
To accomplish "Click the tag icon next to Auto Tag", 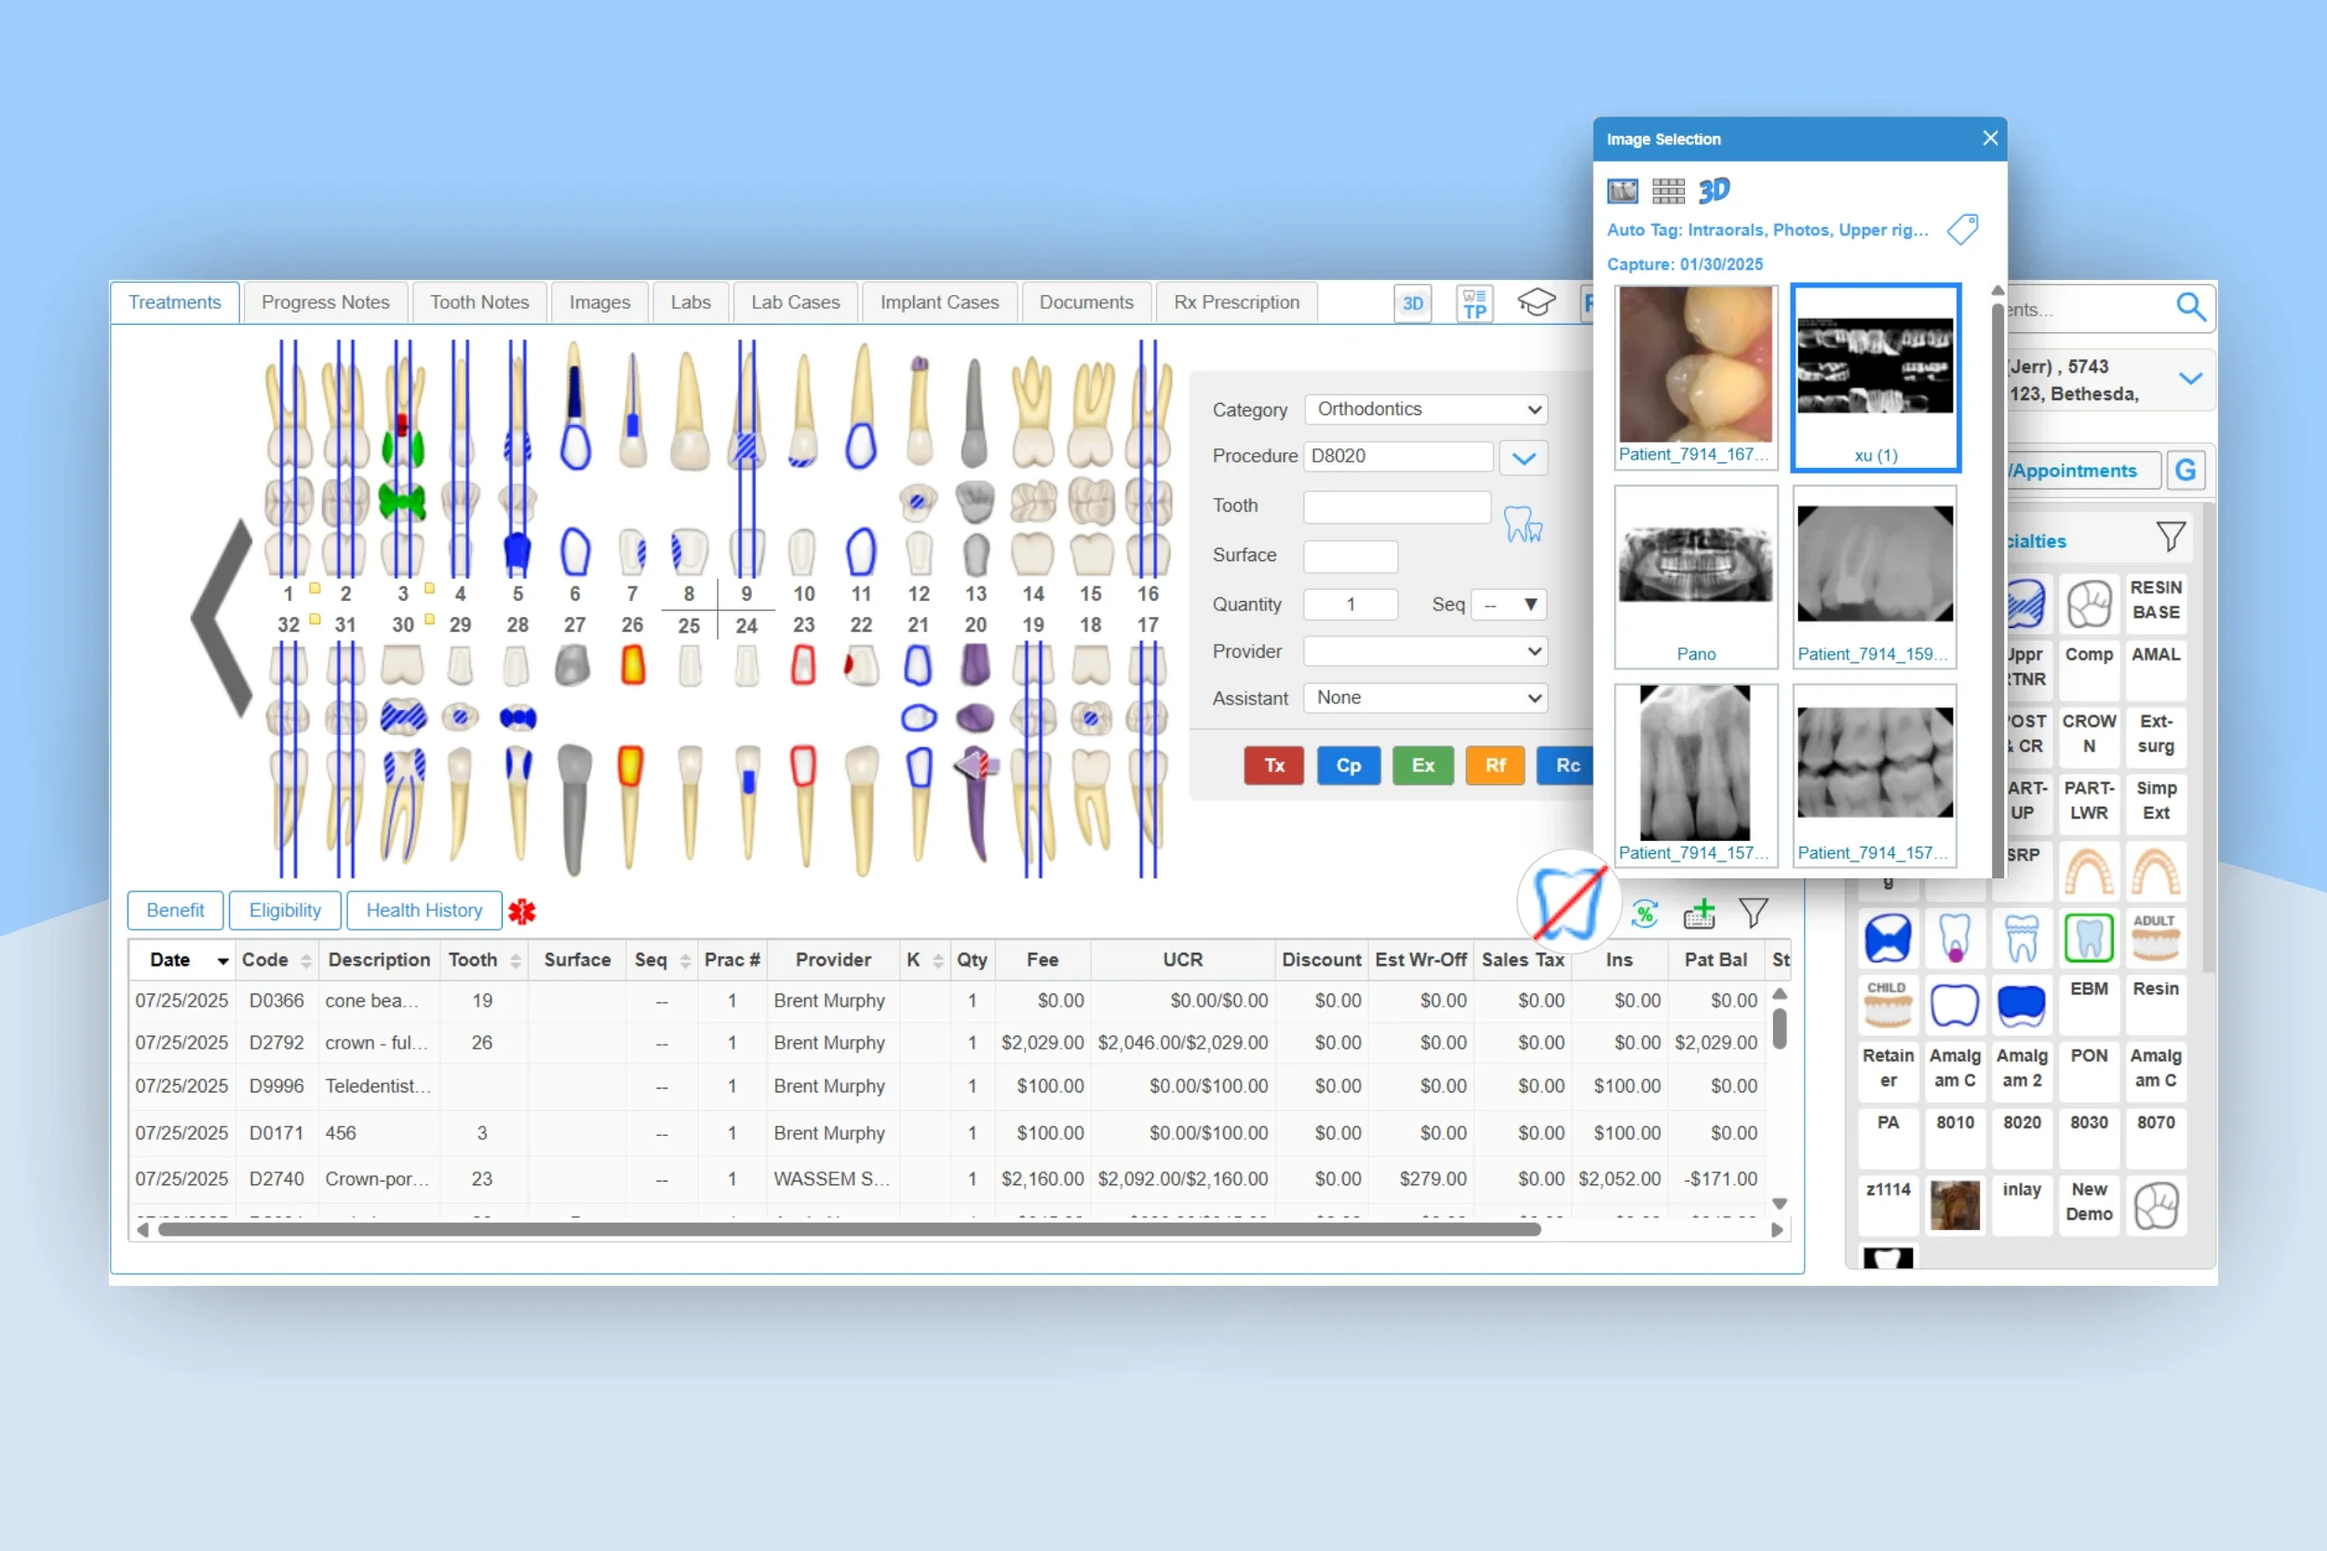I will click(1964, 230).
